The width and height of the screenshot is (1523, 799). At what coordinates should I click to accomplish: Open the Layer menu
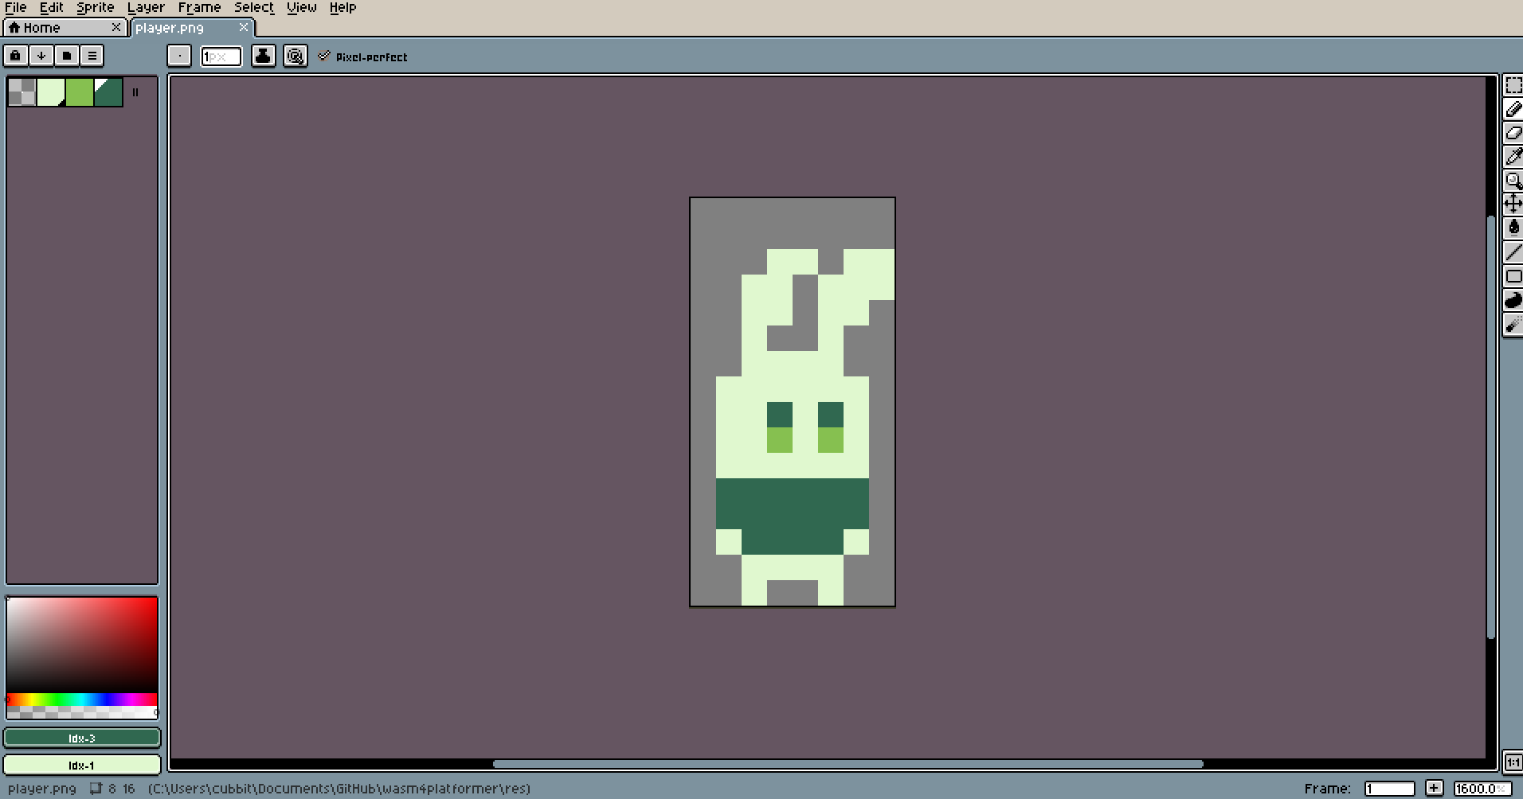click(x=146, y=7)
